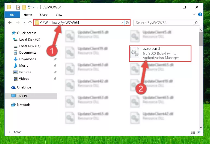
Task: Click the Network icon in sidebar
Action: point(13,105)
